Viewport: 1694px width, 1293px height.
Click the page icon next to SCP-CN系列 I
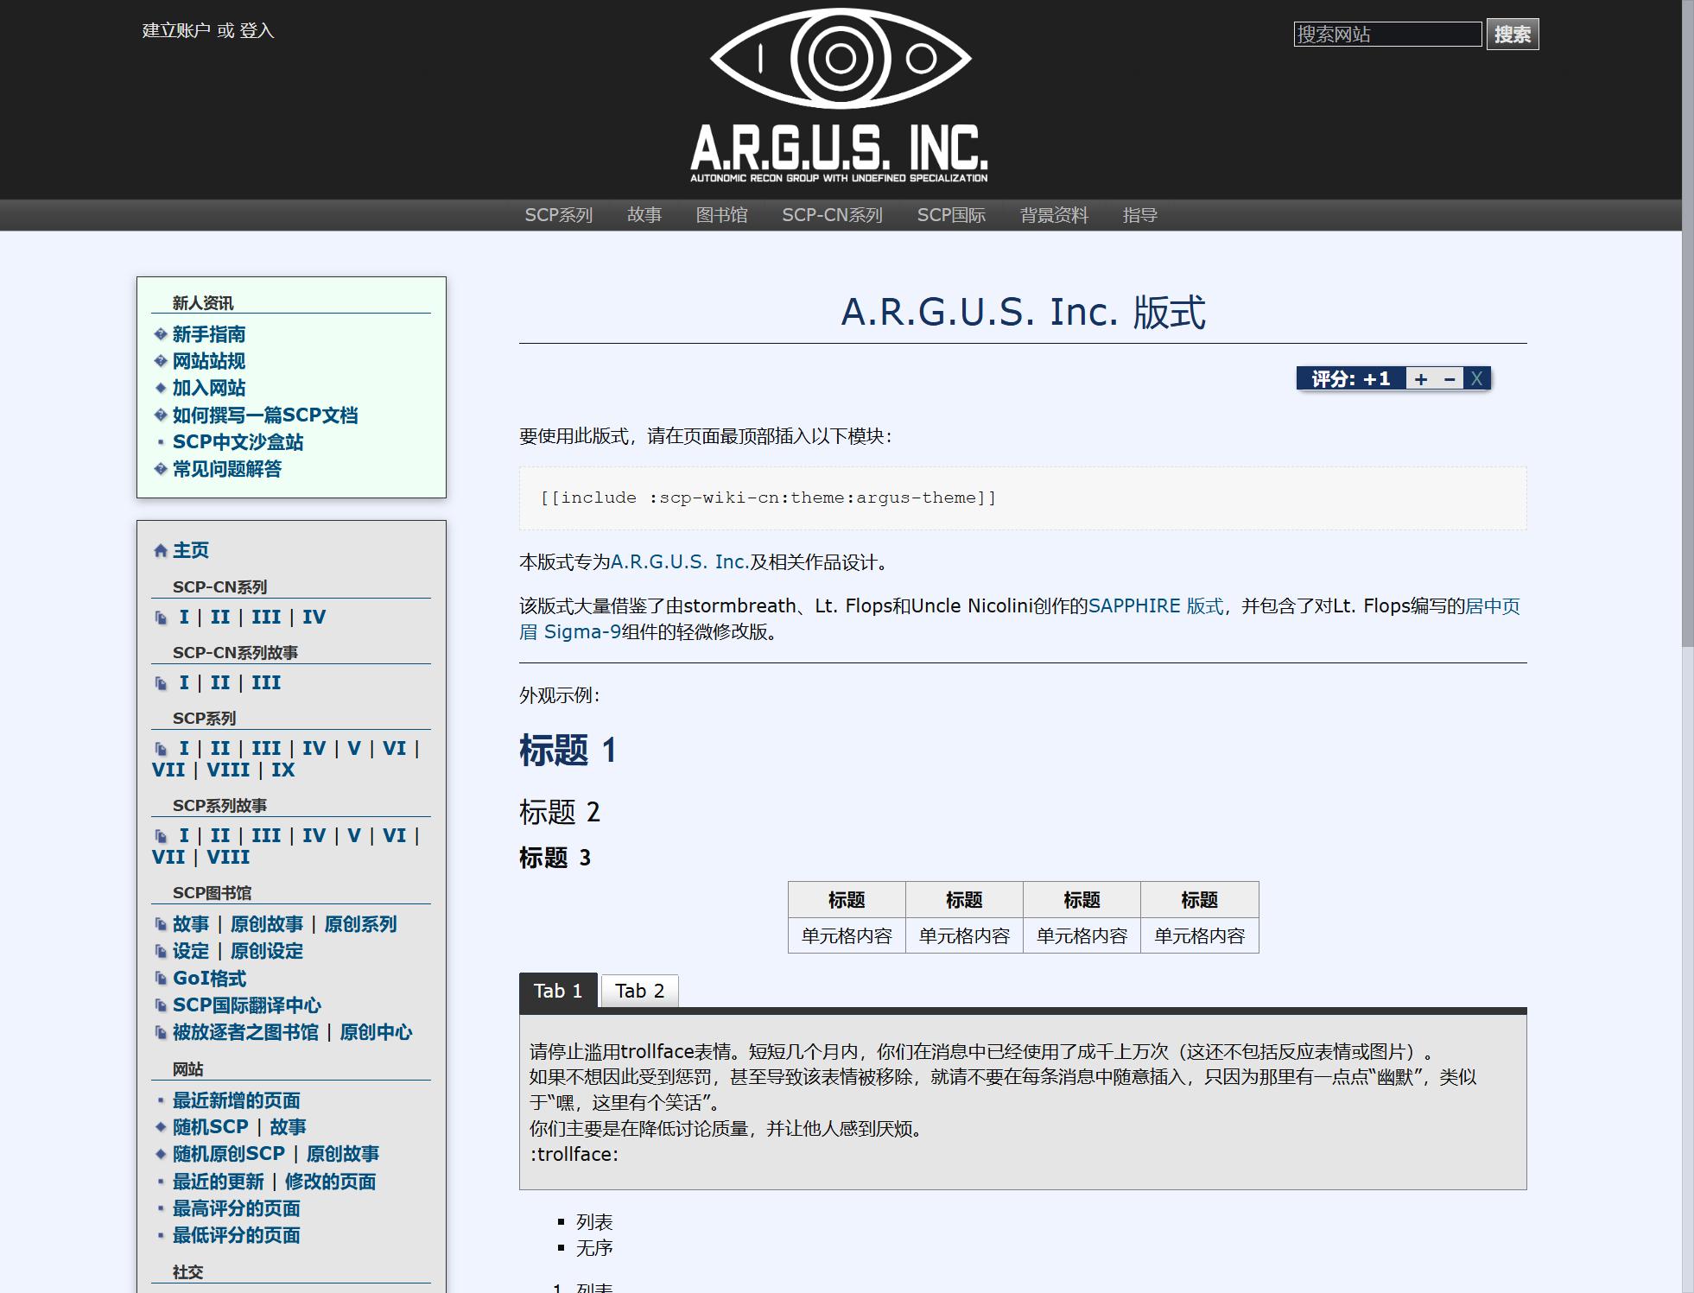point(162,617)
